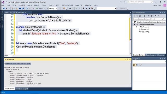Open the HELP menu
The height and width of the screenshot is (94, 167).
pos(96,5)
